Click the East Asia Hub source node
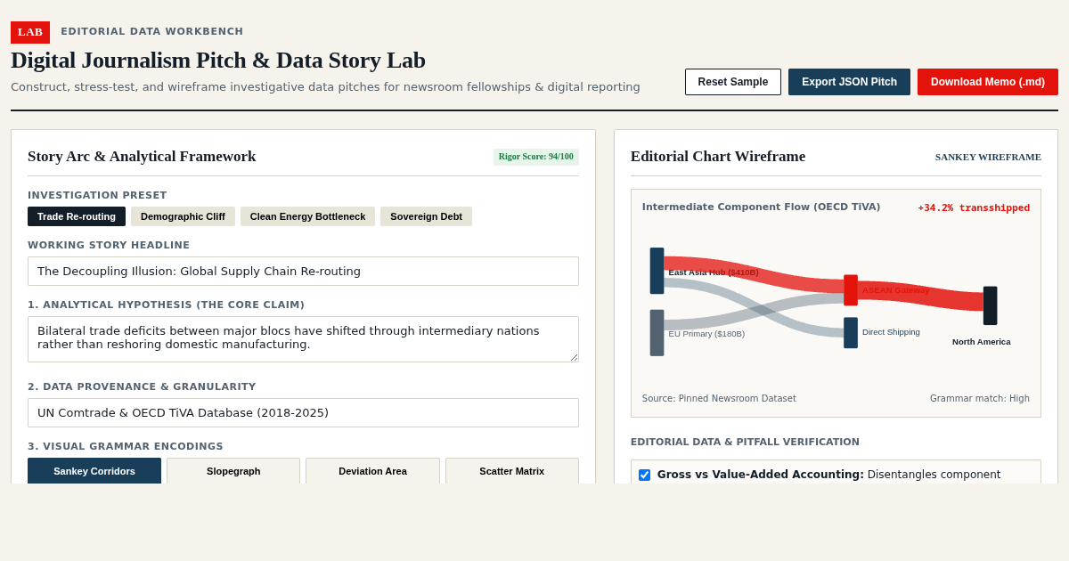 [657, 271]
